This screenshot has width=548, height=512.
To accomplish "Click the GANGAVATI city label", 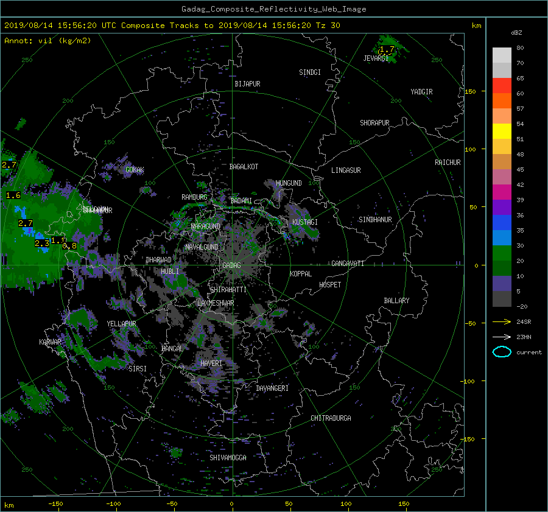I will pos(348,264).
